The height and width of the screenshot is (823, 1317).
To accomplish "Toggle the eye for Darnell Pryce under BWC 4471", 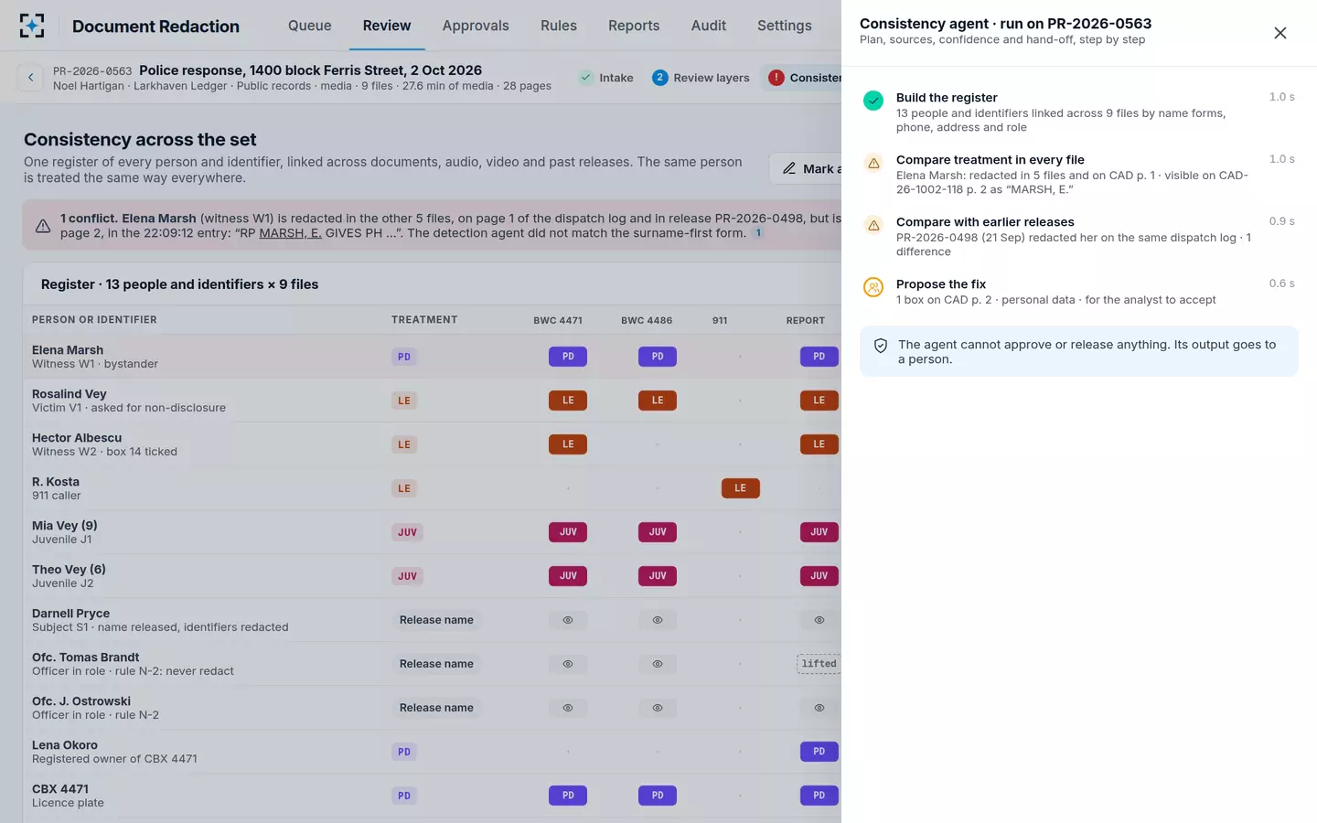I will click(x=568, y=620).
